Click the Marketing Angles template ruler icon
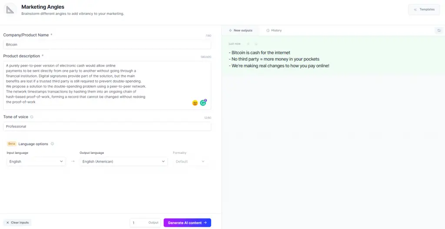The image size is (445, 229). click(x=10, y=10)
